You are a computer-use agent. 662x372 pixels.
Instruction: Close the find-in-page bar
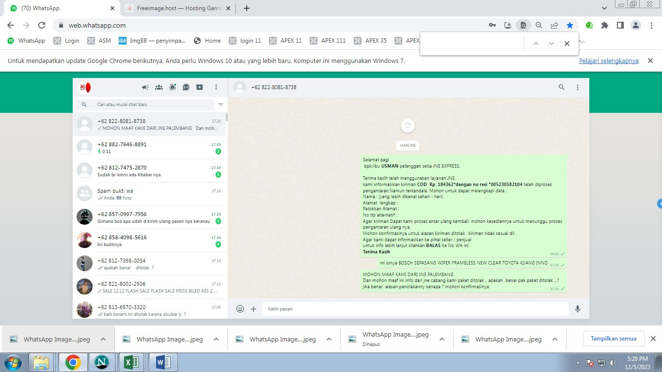coord(567,44)
